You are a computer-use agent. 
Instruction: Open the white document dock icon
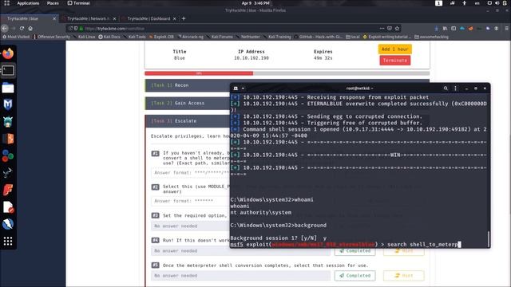(8, 207)
